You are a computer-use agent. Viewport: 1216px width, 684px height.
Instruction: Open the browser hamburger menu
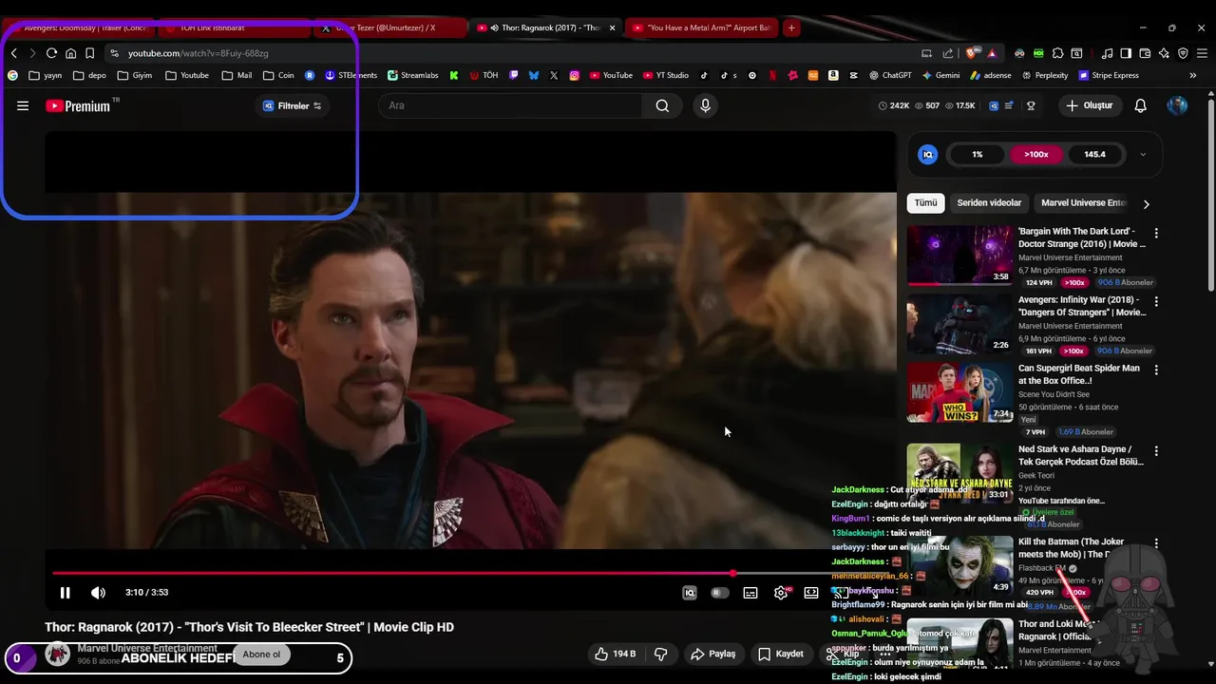[1202, 53]
